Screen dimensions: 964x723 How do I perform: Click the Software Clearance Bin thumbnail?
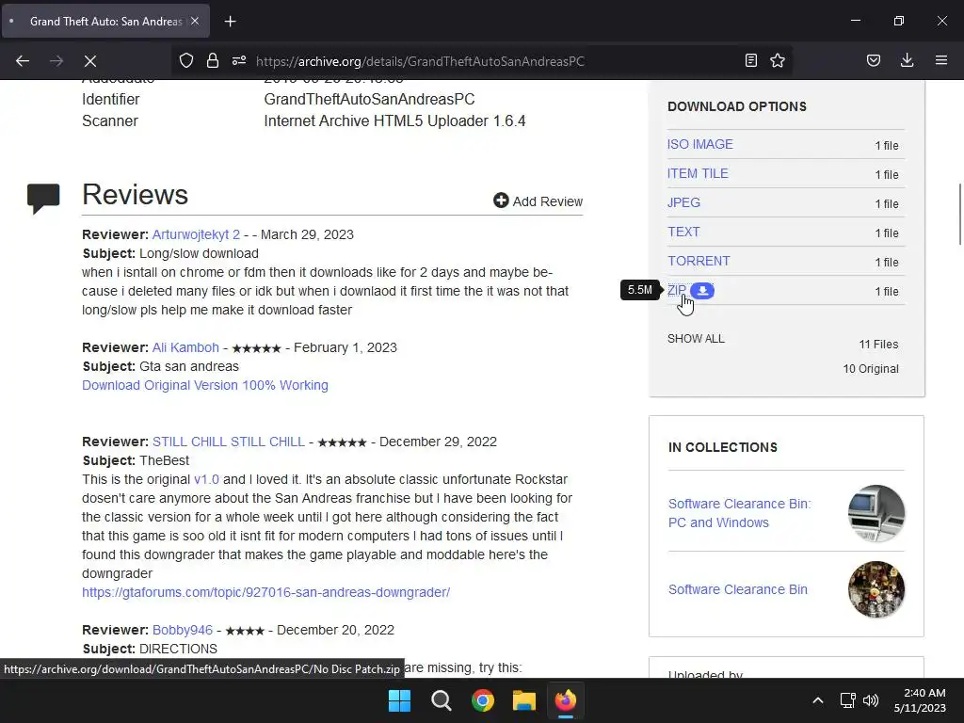click(876, 589)
